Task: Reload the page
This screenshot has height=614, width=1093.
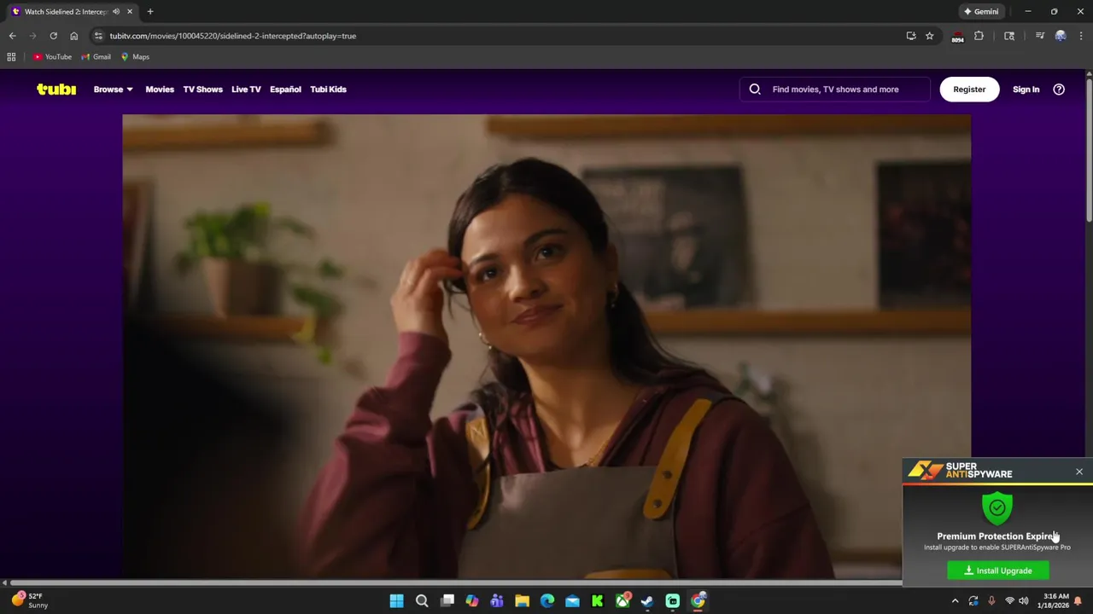Action: pos(53,36)
